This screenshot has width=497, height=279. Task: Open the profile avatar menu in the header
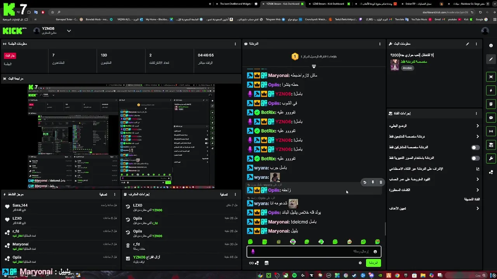[485, 31]
